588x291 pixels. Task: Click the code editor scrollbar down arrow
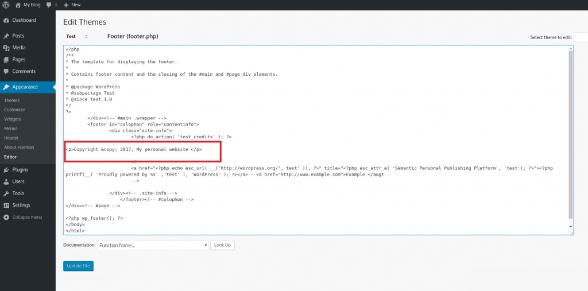[571, 227]
